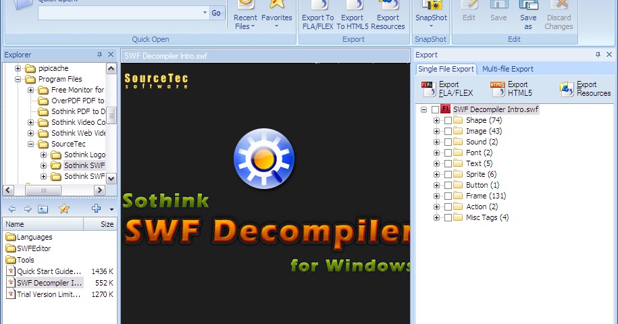
Task: Check the Shape (74) checkbox
Action: pyautogui.click(x=448, y=120)
